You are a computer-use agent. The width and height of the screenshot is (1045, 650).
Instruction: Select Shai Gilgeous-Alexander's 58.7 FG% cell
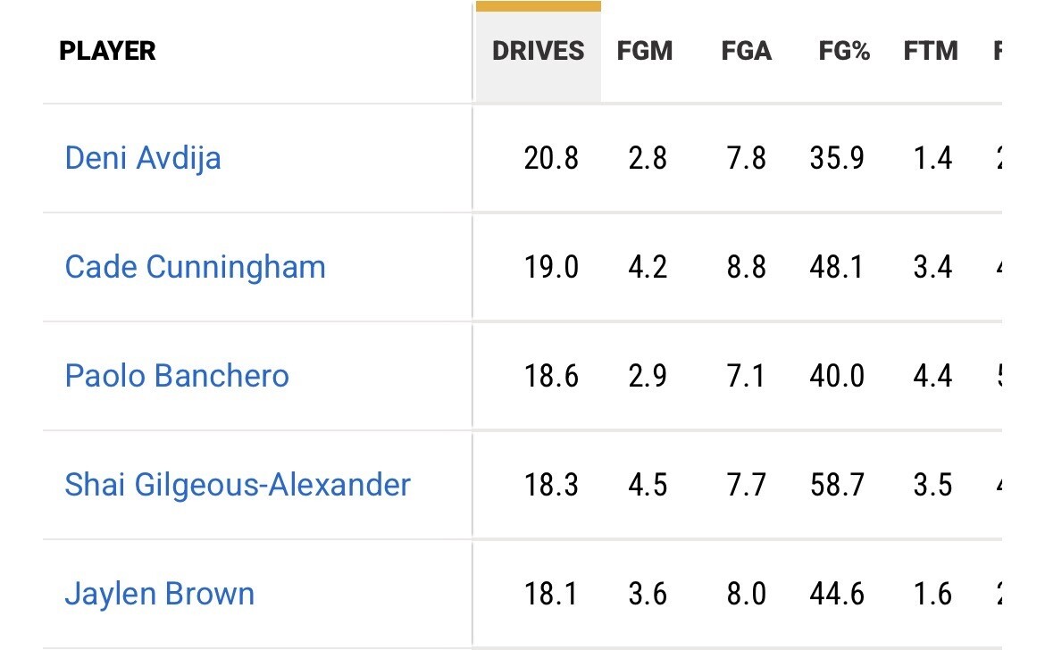coord(837,485)
